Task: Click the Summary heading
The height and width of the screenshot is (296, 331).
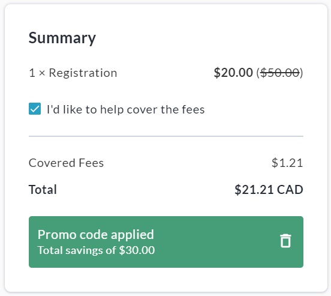Action: click(x=62, y=38)
